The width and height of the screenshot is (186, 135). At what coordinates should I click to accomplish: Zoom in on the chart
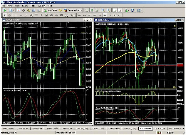coord(103,10)
